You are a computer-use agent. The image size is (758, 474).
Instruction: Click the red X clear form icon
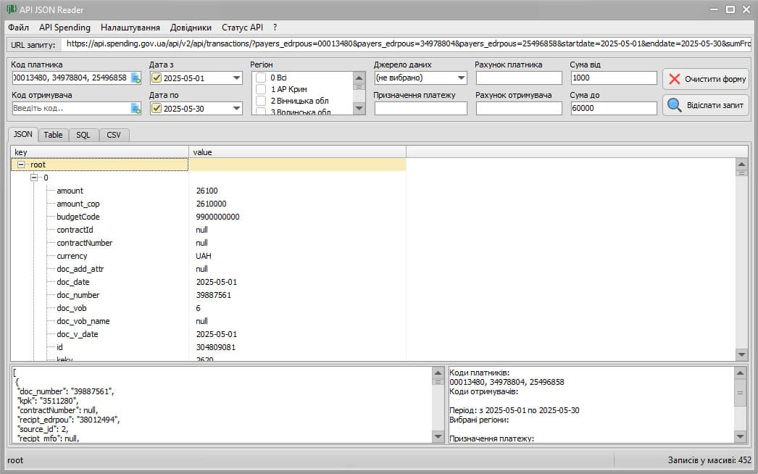(675, 79)
